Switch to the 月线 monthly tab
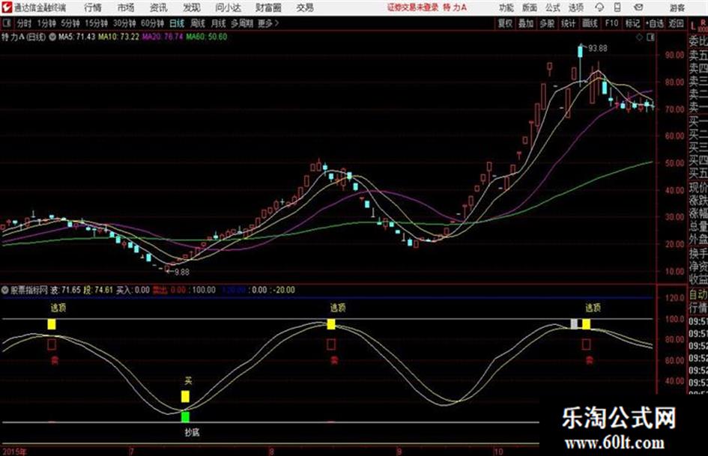Viewport: 708px width, 456px height. pyautogui.click(x=219, y=23)
